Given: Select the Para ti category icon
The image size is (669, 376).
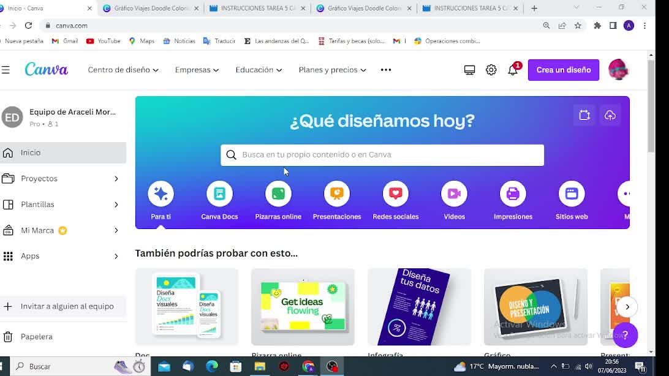Looking at the screenshot, I should (161, 194).
